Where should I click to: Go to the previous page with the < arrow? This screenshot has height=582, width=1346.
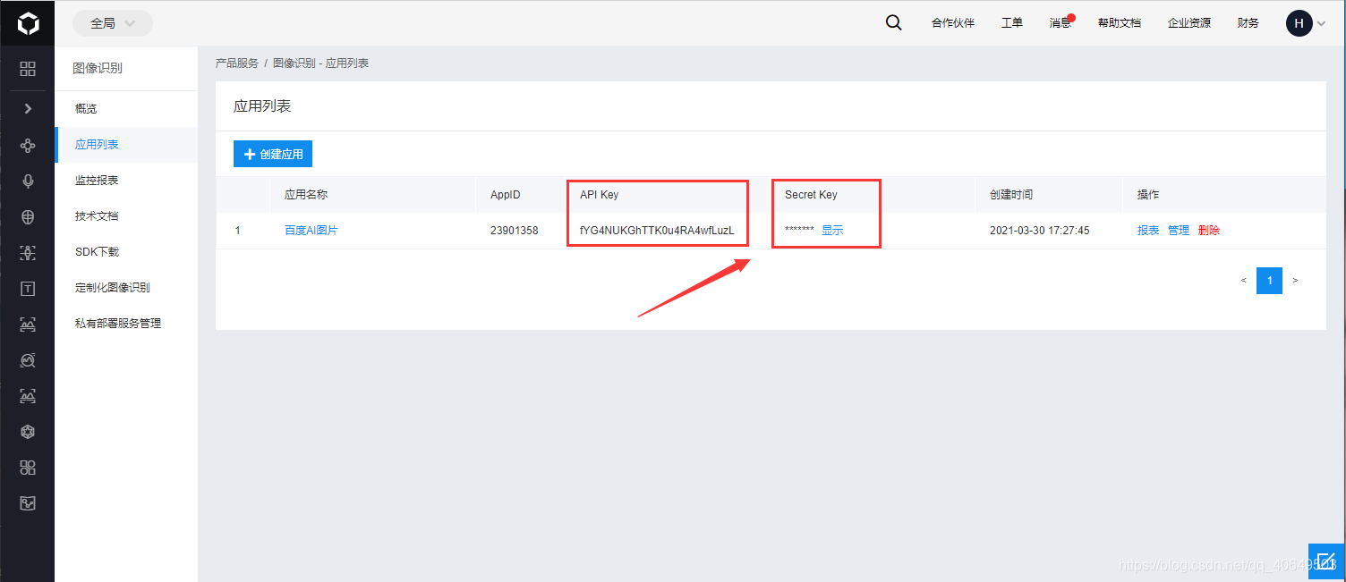1244,281
